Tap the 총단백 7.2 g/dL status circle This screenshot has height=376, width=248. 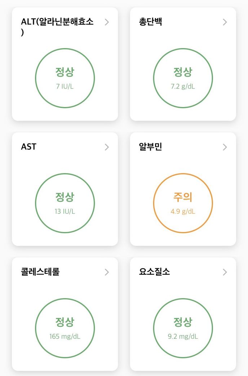(183, 78)
